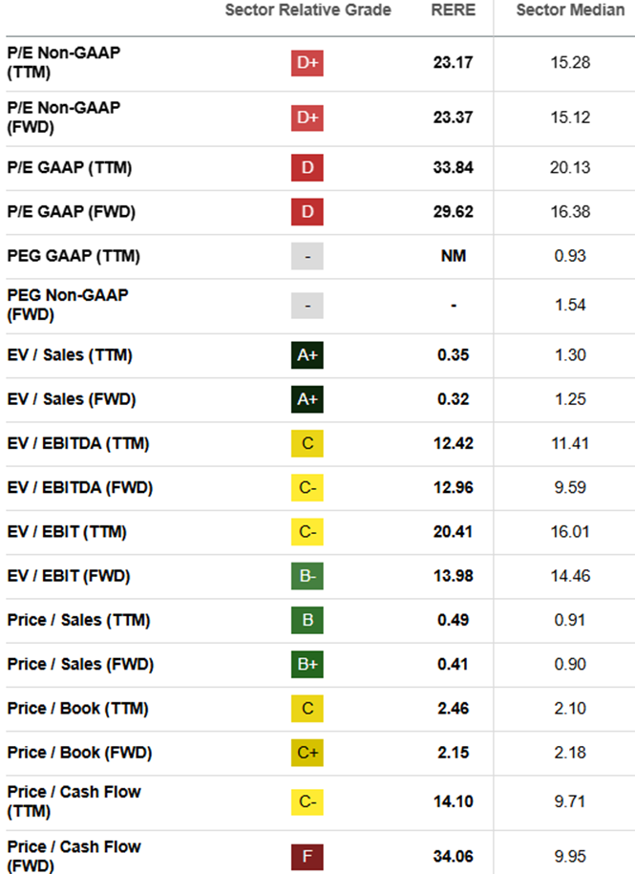Open the P/E GAAP (FWD) metric label
This screenshot has height=874, width=635.
72,212
